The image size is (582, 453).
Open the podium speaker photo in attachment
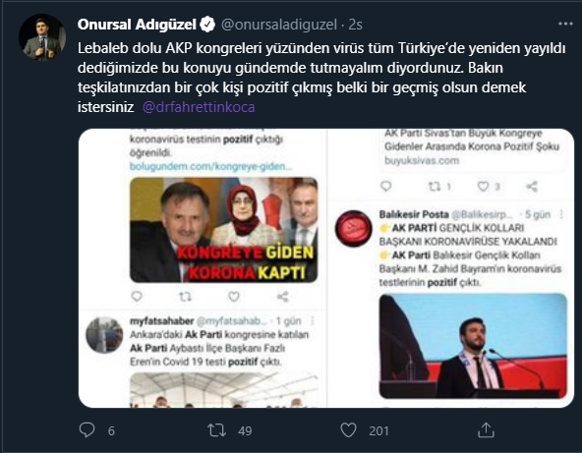tap(473, 346)
